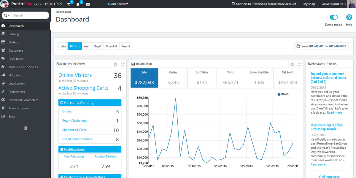Click the Sales legend color dot

(x=279, y=94)
